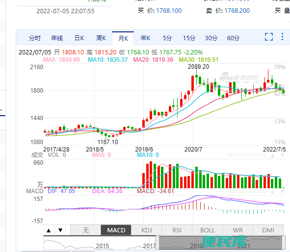Switch to the 年线 tab
Viewport: 290px width, 252px height.
coord(57,38)
